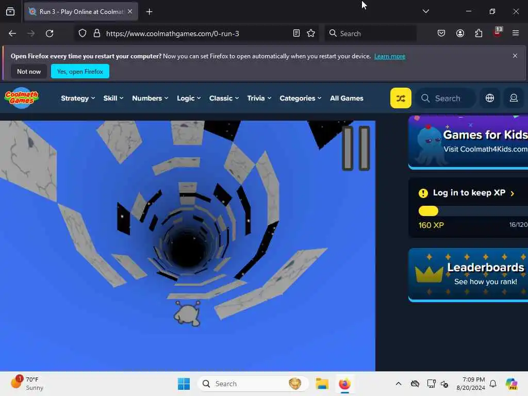The height and width of the screenshot is (396, 528).
Task: Show site security padlock info
Action: click(96, 34)
